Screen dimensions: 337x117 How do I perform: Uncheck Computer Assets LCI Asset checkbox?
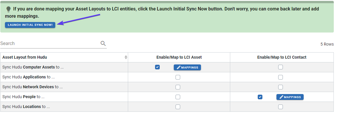[x=157, y=67]
